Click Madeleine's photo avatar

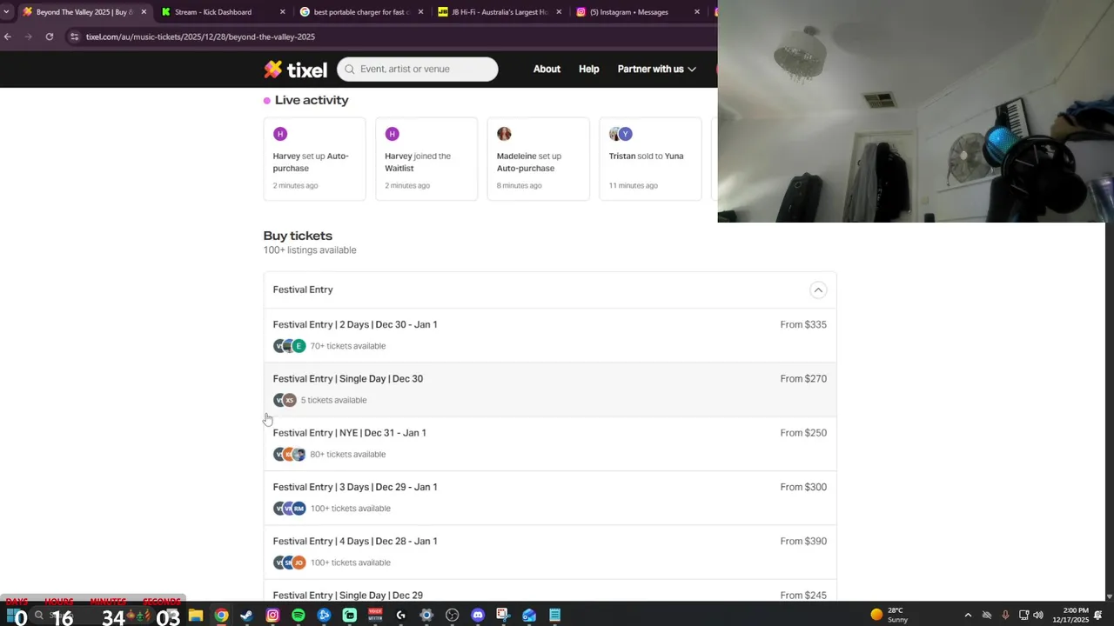tap(504, 133)
